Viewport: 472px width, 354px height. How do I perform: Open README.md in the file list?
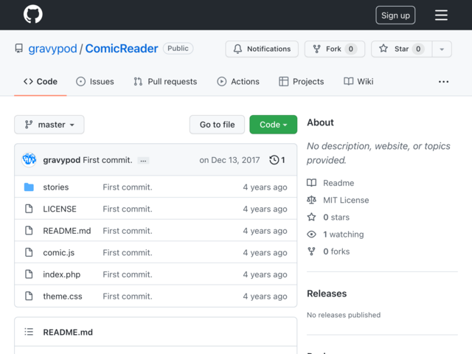pyautogui.click(x=67, y=231)
